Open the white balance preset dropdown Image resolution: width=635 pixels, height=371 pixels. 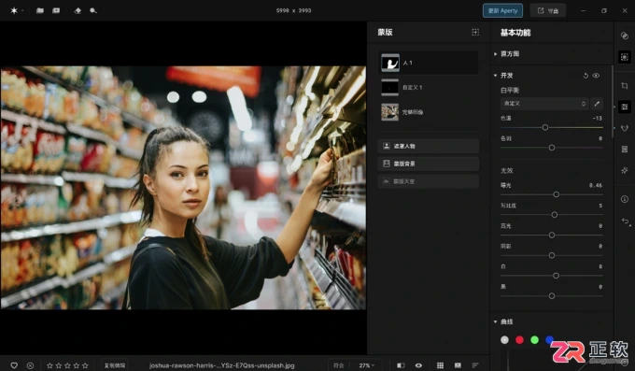[543, 104]
